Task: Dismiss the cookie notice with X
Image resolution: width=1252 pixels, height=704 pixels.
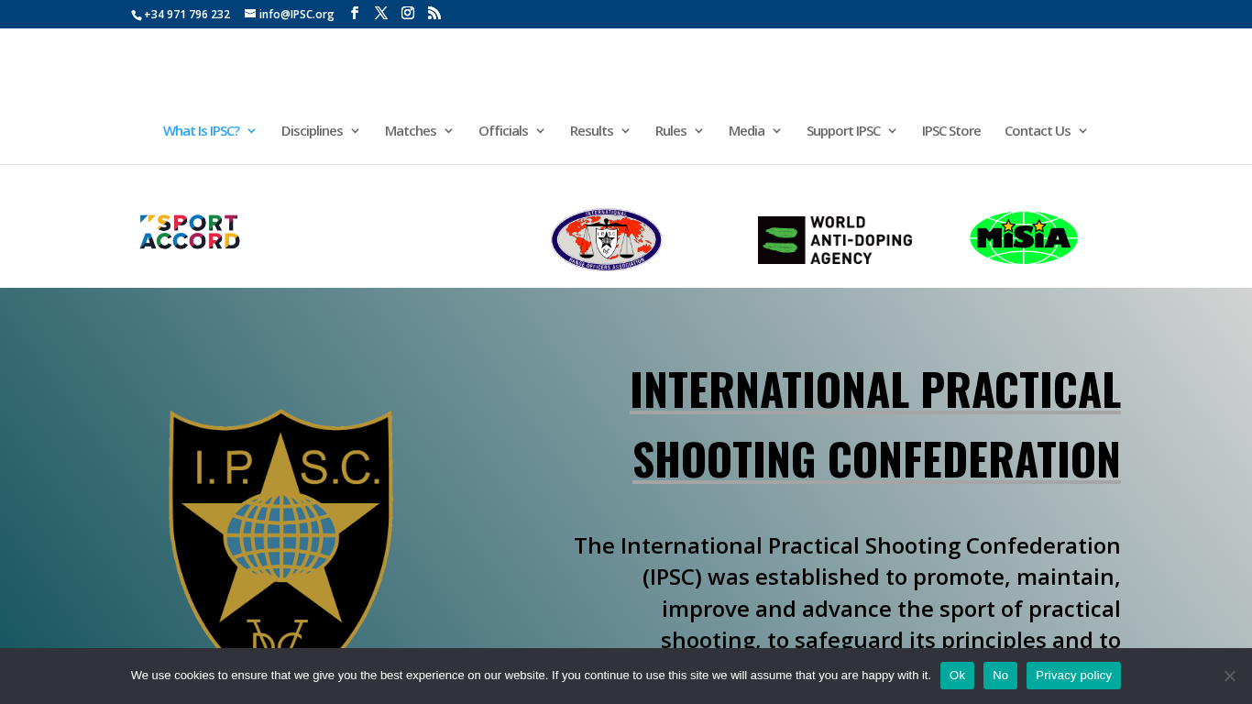Action: tap(1229, 676)
